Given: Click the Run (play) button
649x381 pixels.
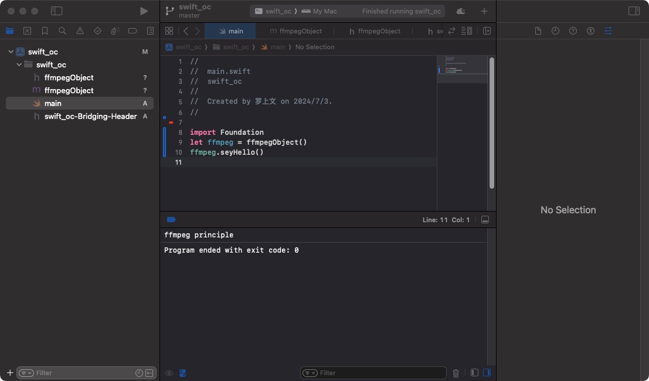Looking at the screenshot, I should pos(144,11).
